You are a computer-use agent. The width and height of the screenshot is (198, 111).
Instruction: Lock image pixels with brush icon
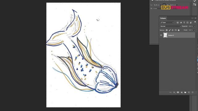coord(170,30)
